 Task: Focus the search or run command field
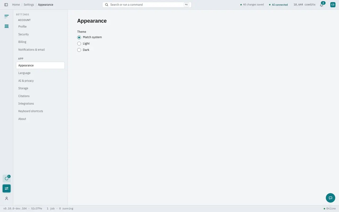[147, 5]
